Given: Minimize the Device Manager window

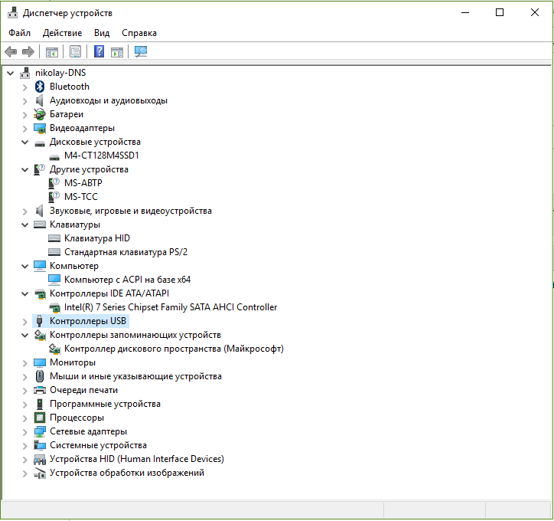Looking at the screenshot, I should click(x=465, y=13).
